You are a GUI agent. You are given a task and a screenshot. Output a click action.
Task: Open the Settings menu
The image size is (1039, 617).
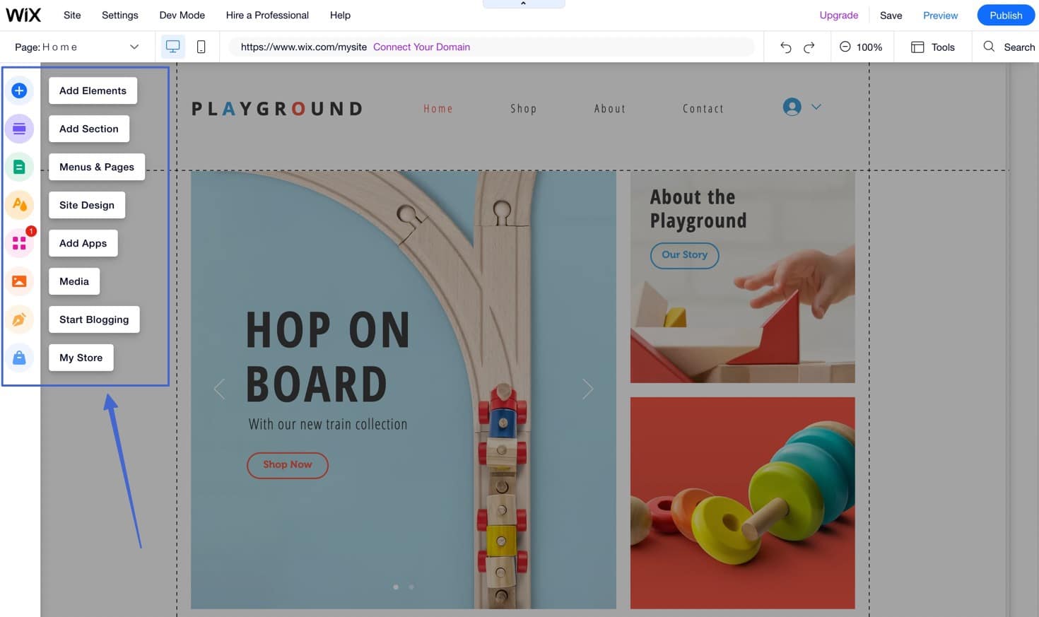tap(119, 15)
